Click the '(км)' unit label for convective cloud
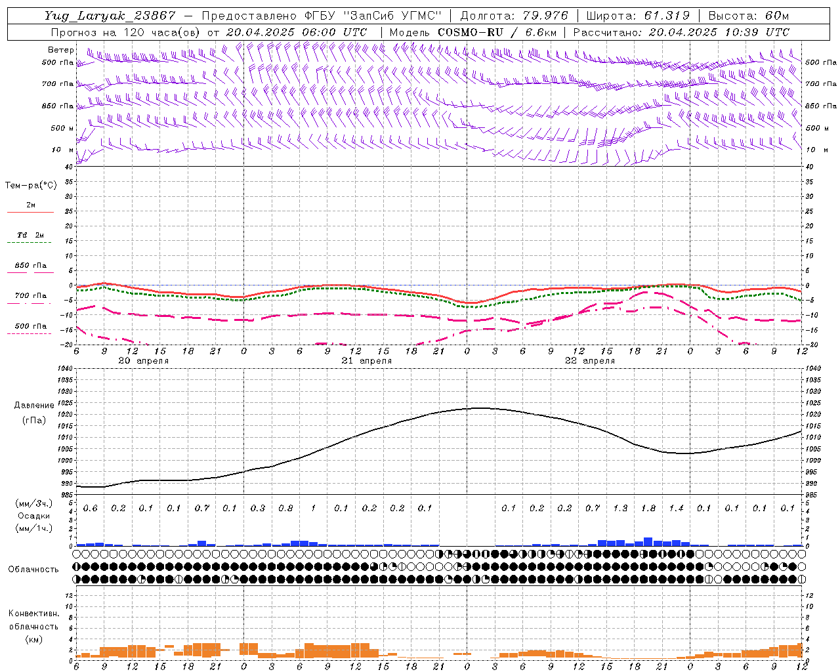 pyautogui.click(x=33, y=639)
